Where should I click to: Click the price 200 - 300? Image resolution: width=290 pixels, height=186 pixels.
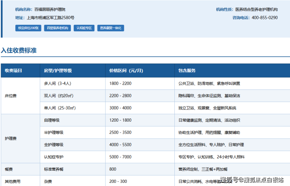click(118, 181)
